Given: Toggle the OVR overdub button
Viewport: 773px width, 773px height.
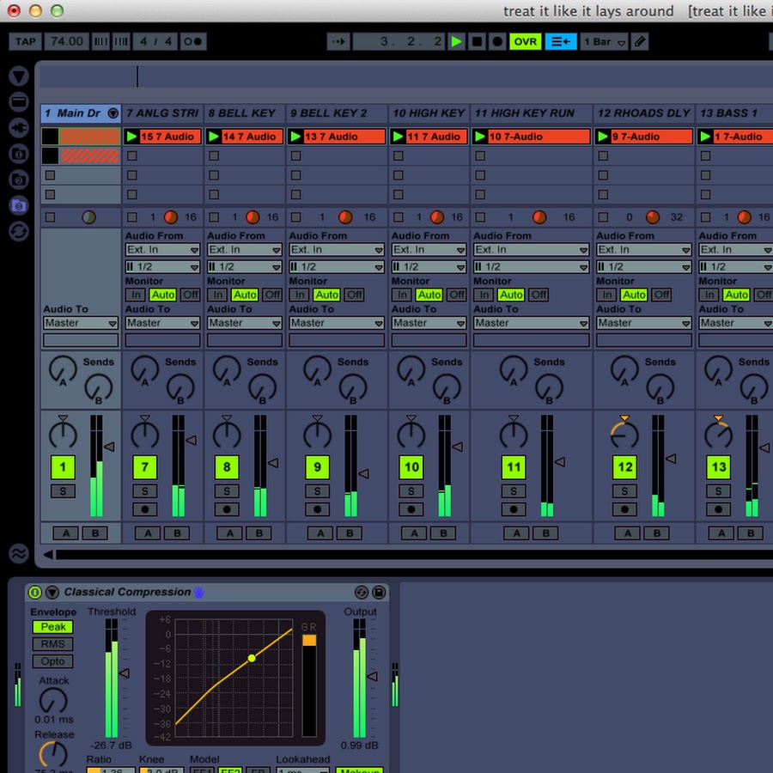Looking at the screenshot, I should pyautogui.click(x=525, y=41).
